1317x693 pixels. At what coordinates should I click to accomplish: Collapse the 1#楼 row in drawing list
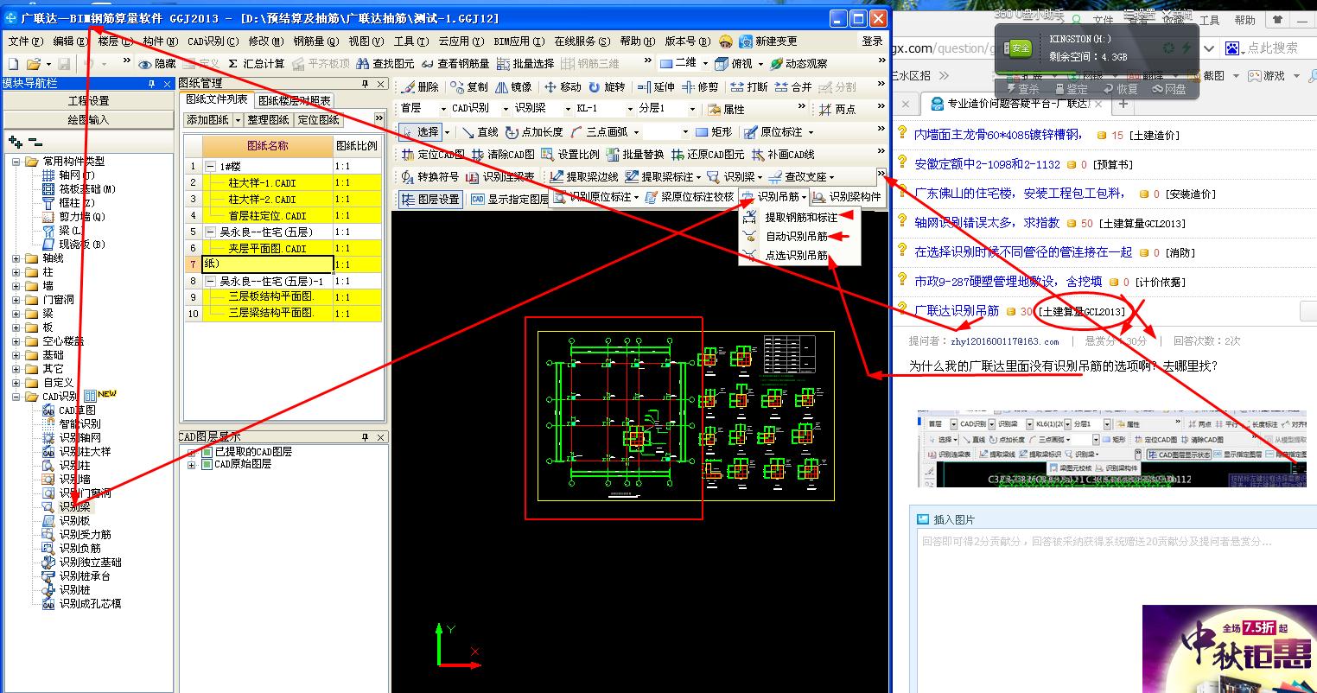click(210, 166)
